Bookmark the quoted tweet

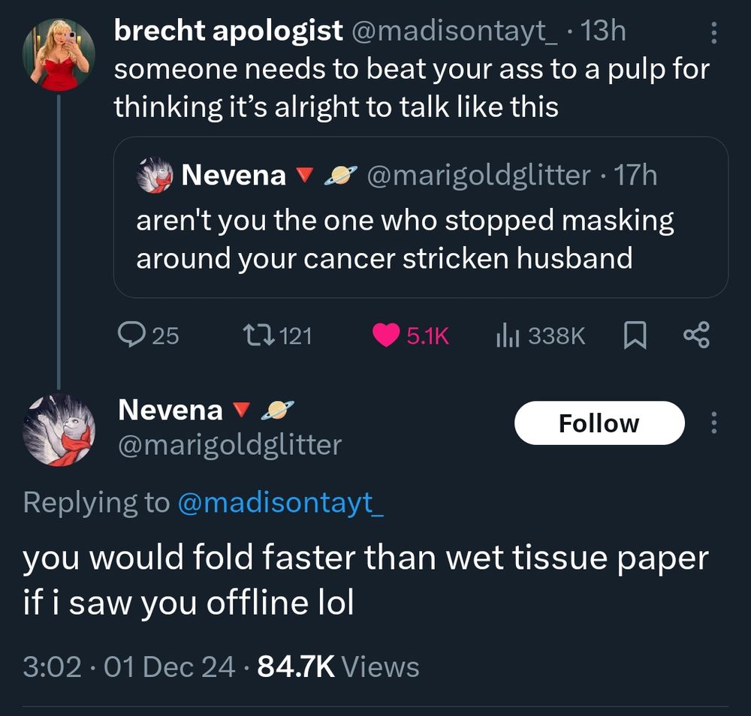(x=635, y=335)
